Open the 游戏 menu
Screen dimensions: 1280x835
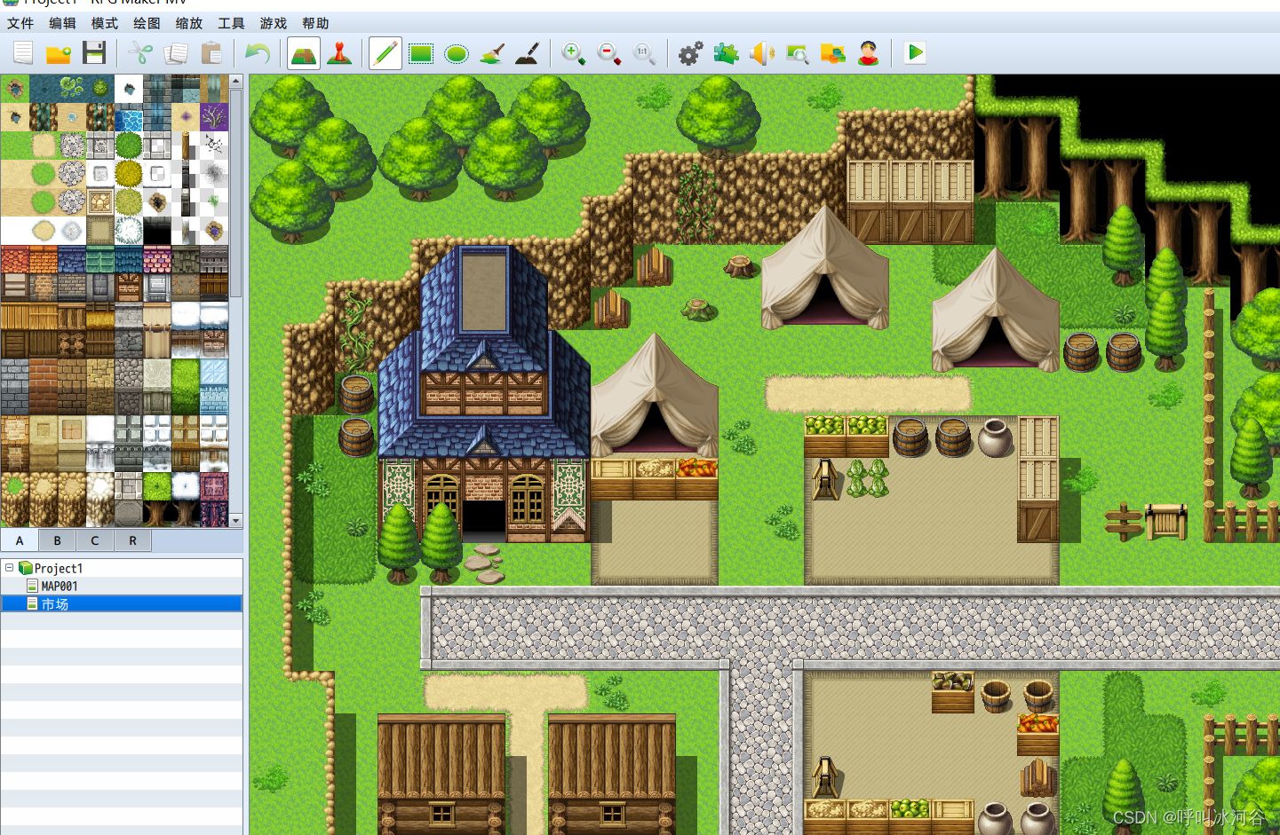click(x=274, y=23)
